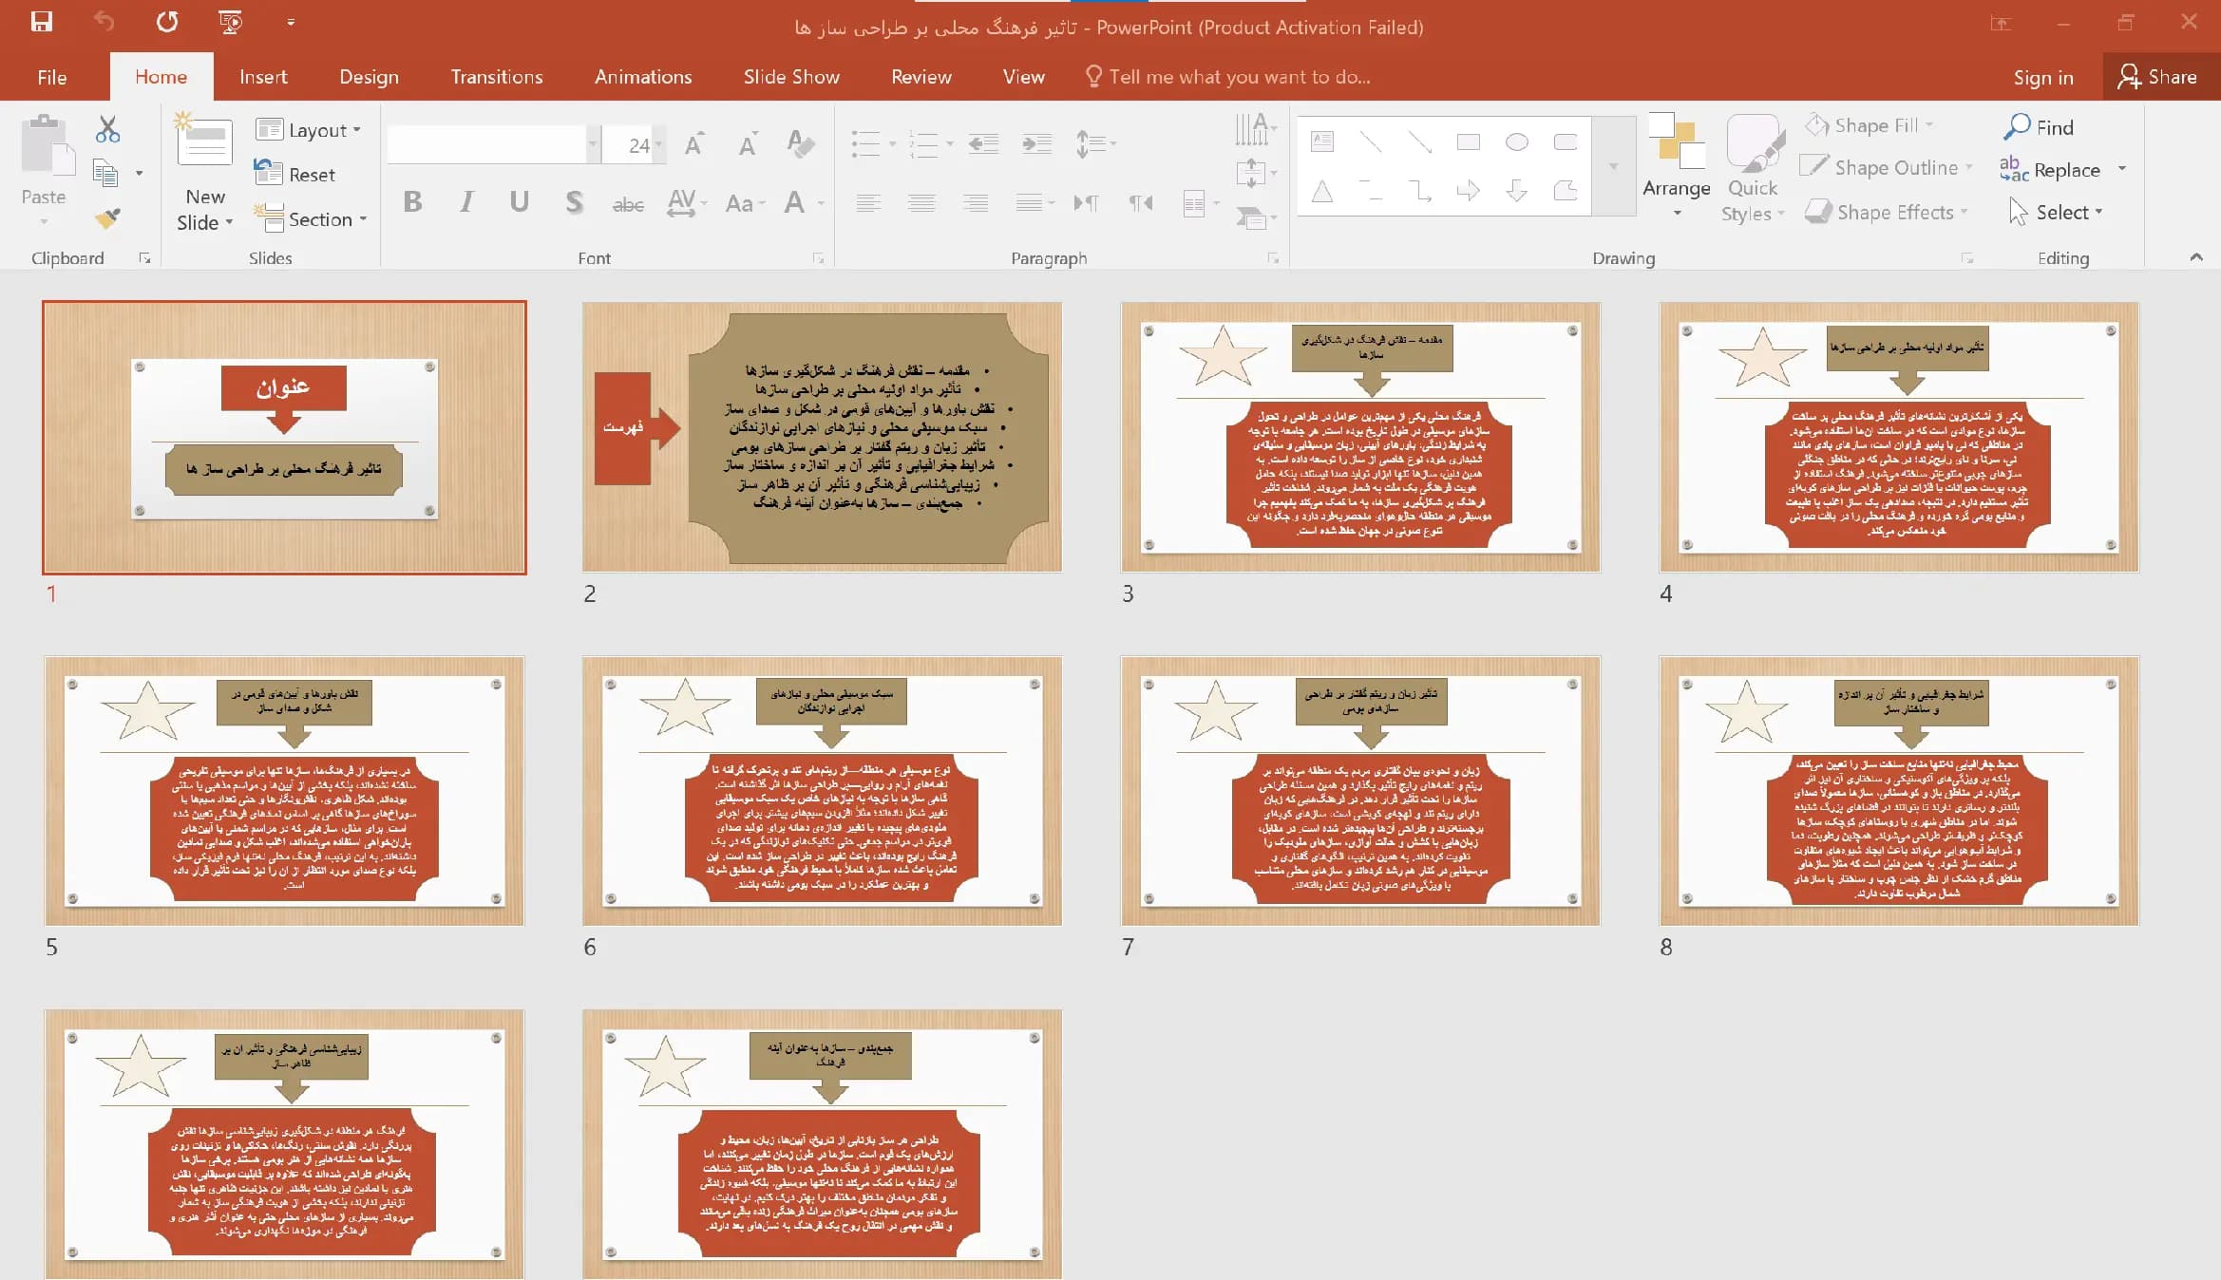Increase list indent level icon
This screenshot has width=2221, height=1280.
1036,144
